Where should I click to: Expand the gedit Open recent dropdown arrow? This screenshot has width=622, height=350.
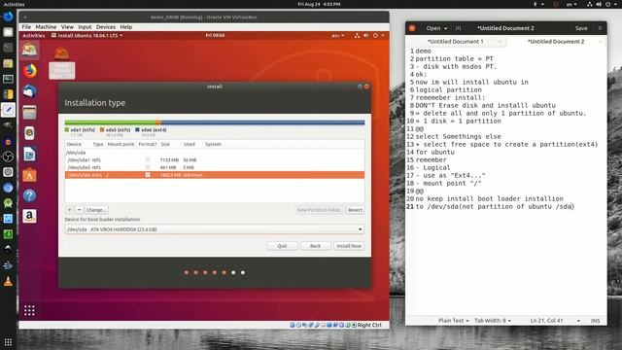[x=445, y=28]
